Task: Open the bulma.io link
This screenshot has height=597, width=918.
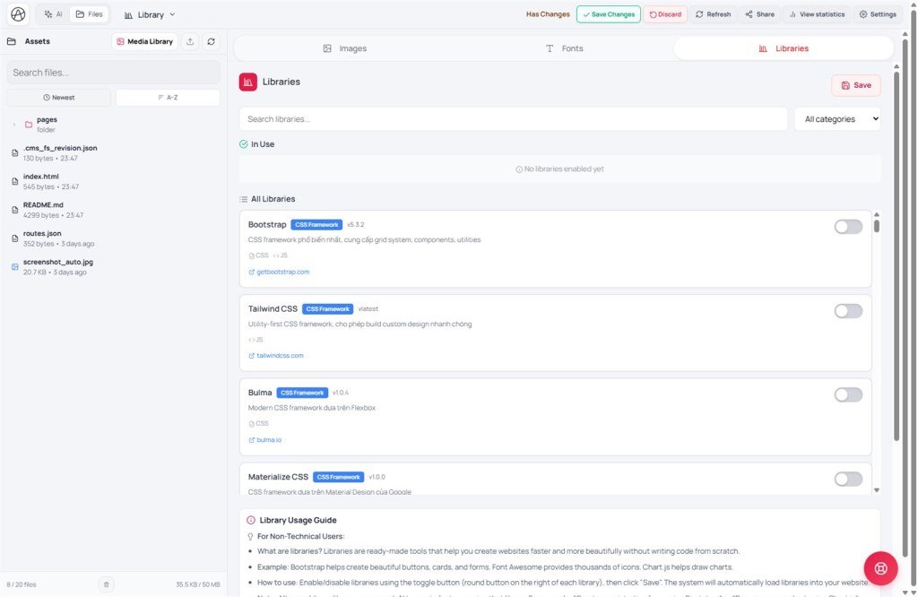Action: pos(264,439)
